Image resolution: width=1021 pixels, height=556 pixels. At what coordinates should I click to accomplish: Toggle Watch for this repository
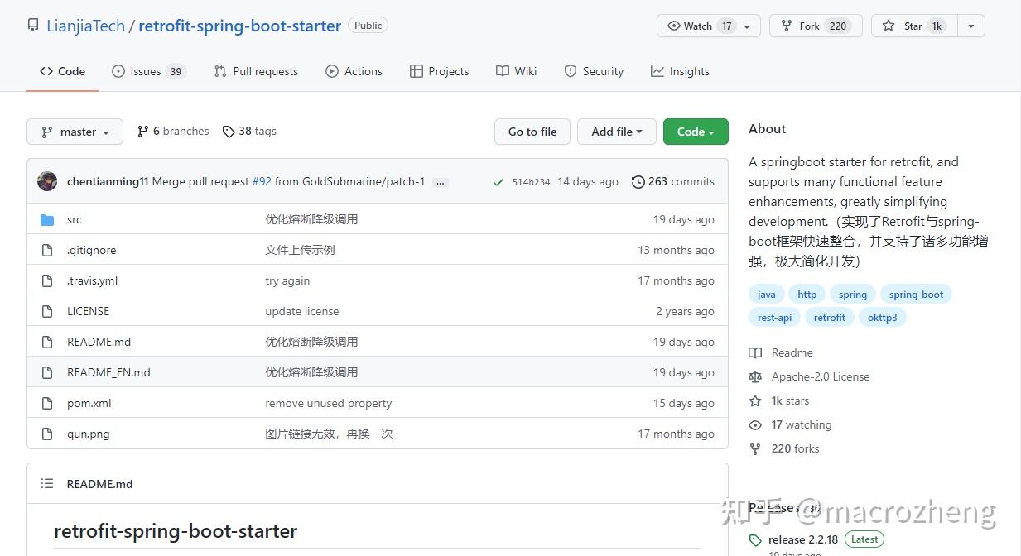click(696, 26)
